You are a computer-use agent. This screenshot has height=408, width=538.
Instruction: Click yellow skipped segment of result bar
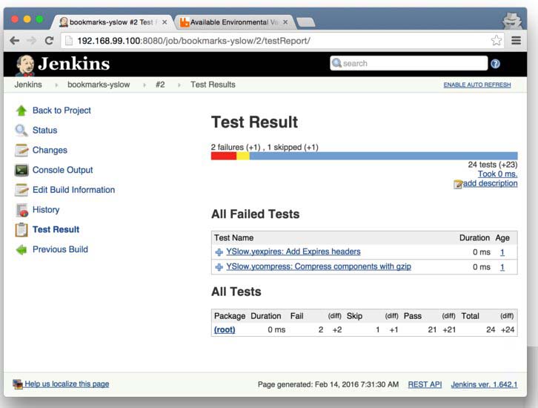pyautogui.click(x=243, y=157)
